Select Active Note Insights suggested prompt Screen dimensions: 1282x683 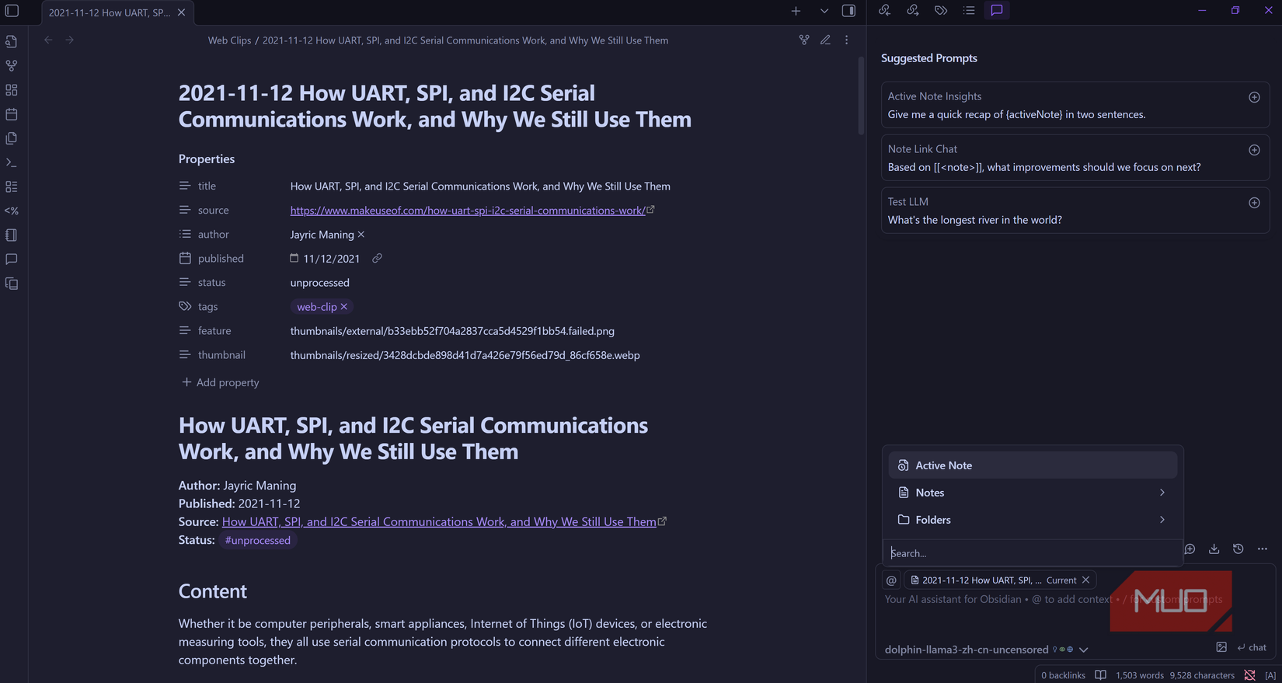point(1075,105)
